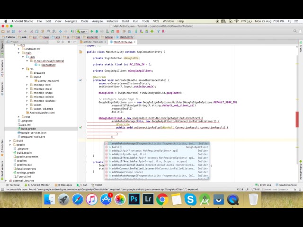Select google-services.json in project tree
Image resolution: width=303 pixels, height=227 pixels.
[x=34, y=132]
